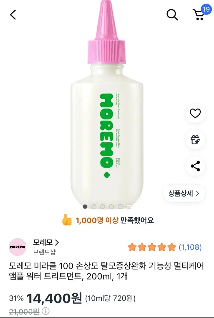
Task: Jump to the second product image dot
Action: click(x=94, y=206)
